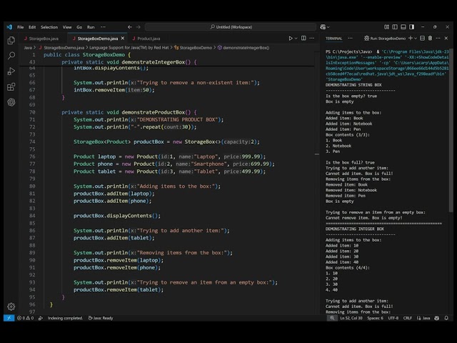This screenshot has width=457, height=343.
Task: Customize layout from title bar icon
Action: pyautogui.click(x=386, y=27)
